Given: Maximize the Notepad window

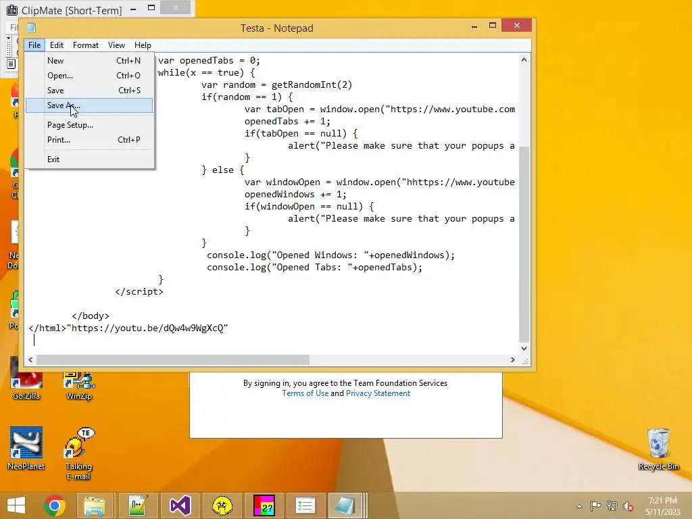Looking at the screenshot, I should click(x=493, y=26).
